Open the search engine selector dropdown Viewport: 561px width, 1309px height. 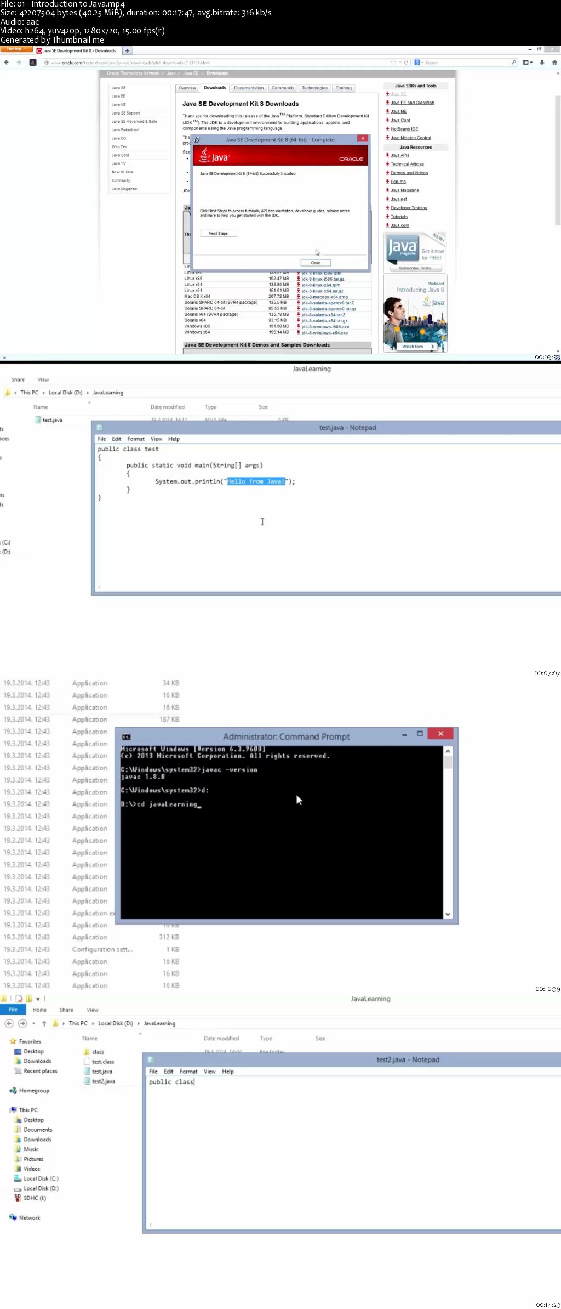(419, 63)
